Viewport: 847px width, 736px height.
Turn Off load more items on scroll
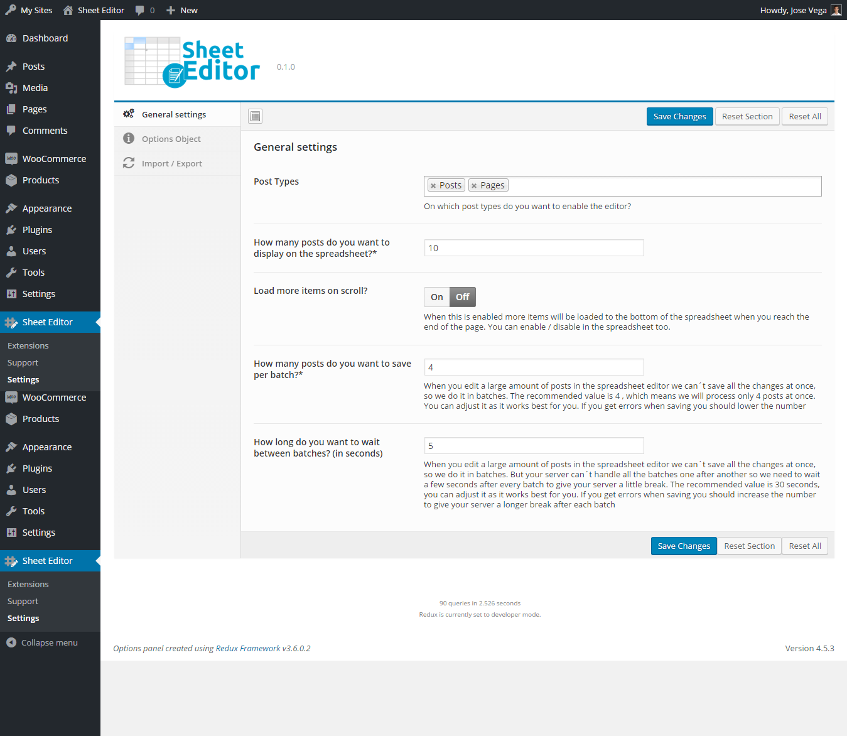click(x=463, y=297)
